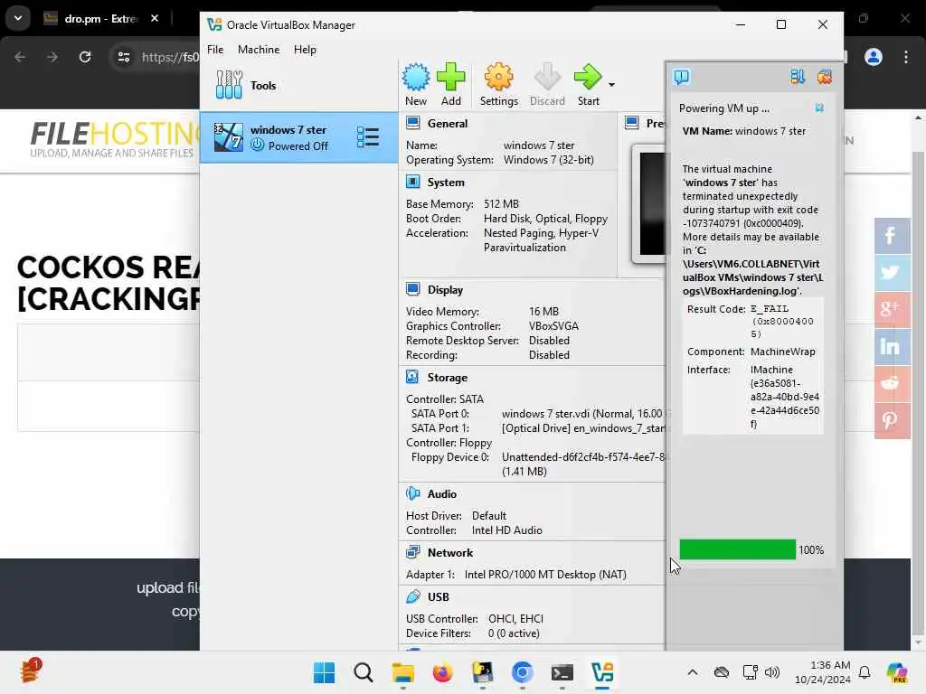926x694 pixels.
Task: Click the Discard toolbar icon
Action: [547, 84]
